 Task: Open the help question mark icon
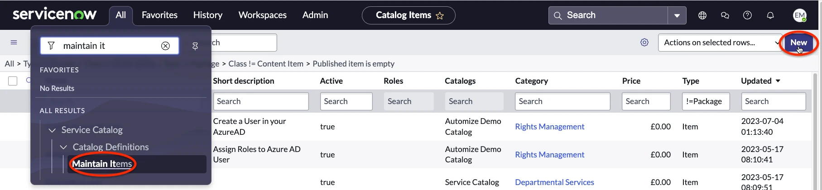click(x=748, y=15)
